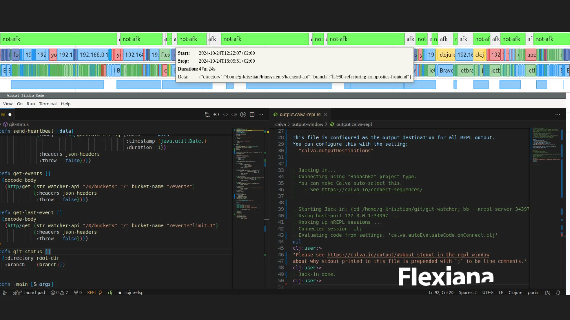Go to next change circle-arrow icon
The width and height of the screenshot is (570, 320).
click(x=234, y=115)
